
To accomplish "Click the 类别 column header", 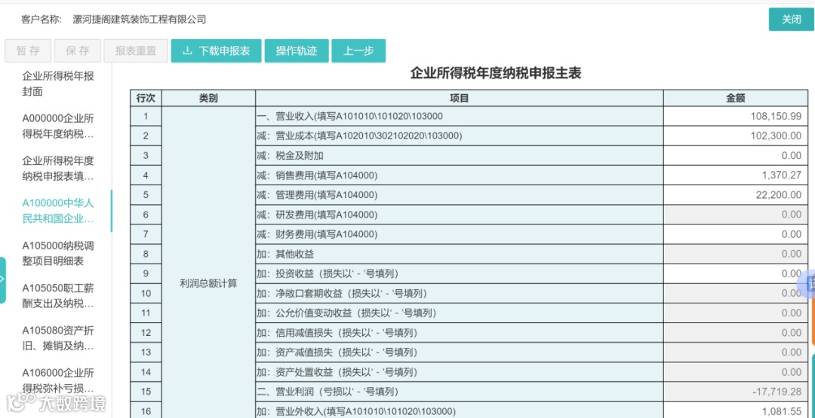I will click(208, 98).
